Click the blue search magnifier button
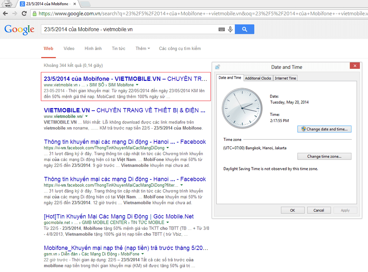The height and width of the screenshot is (272, 368). coord(245,29)
